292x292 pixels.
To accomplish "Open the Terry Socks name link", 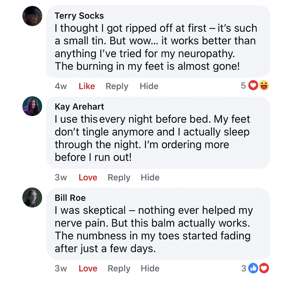I will 79,16.
